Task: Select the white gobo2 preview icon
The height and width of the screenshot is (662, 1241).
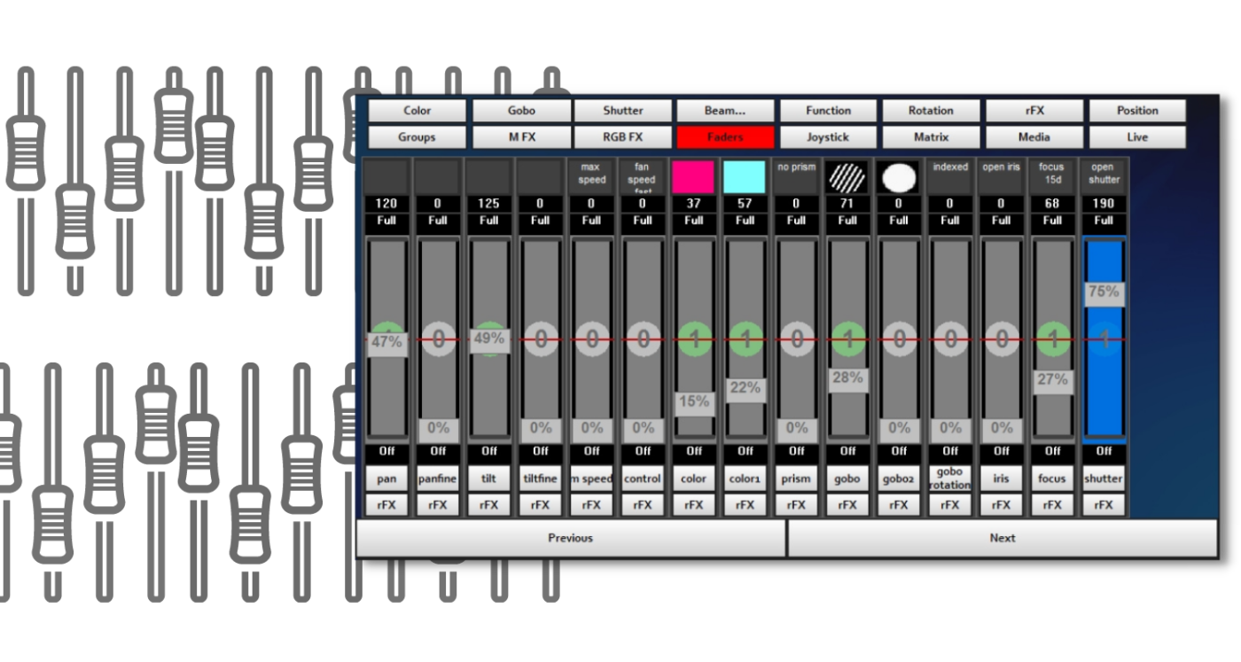Action: [x=898, y=176]
